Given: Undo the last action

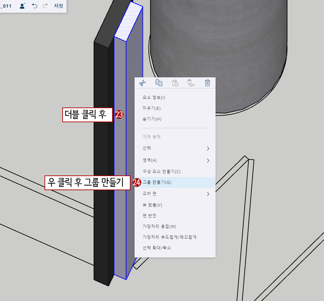Looking at the screenshot, I should tap(34, 6).
